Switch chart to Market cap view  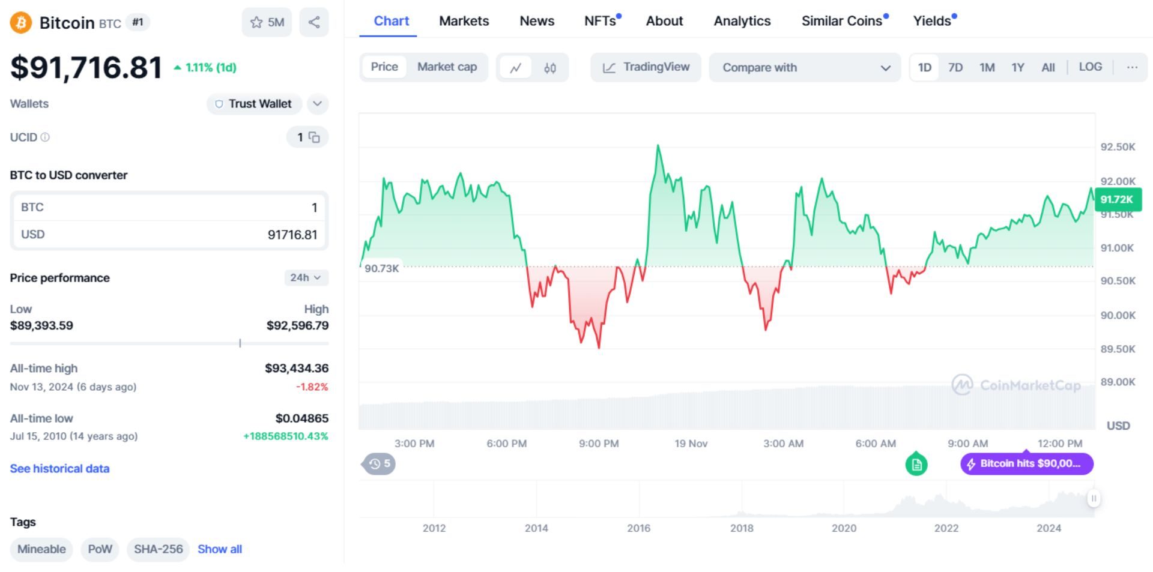coord(447,67)
